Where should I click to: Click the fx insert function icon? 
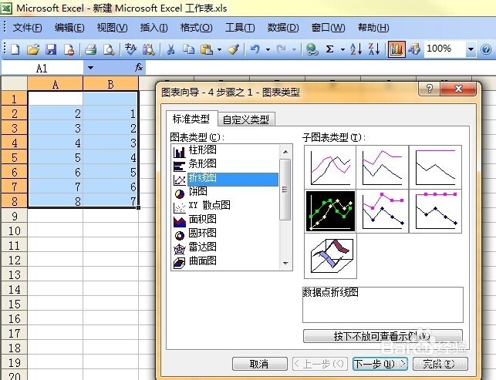[x=139, y=67]
